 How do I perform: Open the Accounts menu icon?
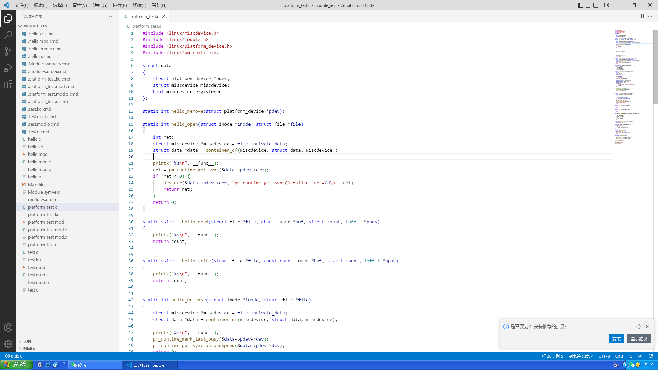[8, 328]
